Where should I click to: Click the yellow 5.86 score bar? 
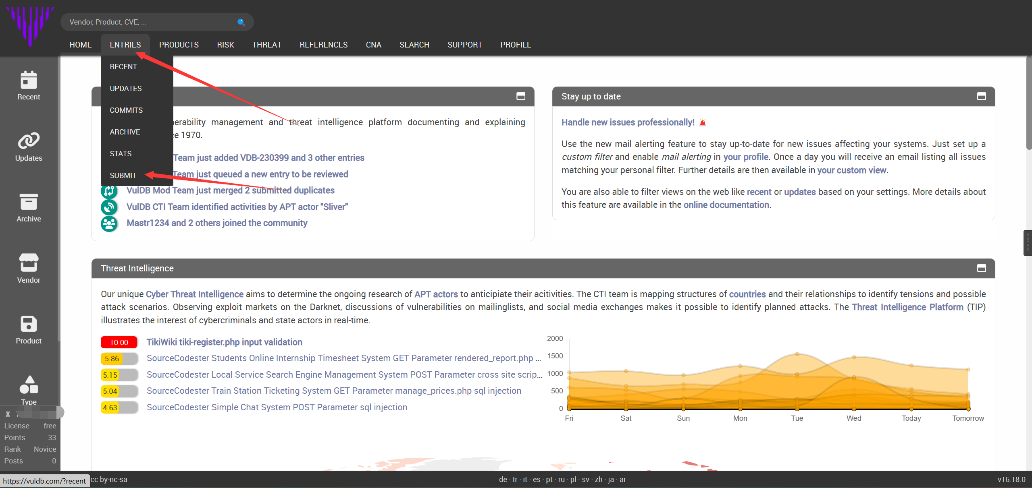119,359
